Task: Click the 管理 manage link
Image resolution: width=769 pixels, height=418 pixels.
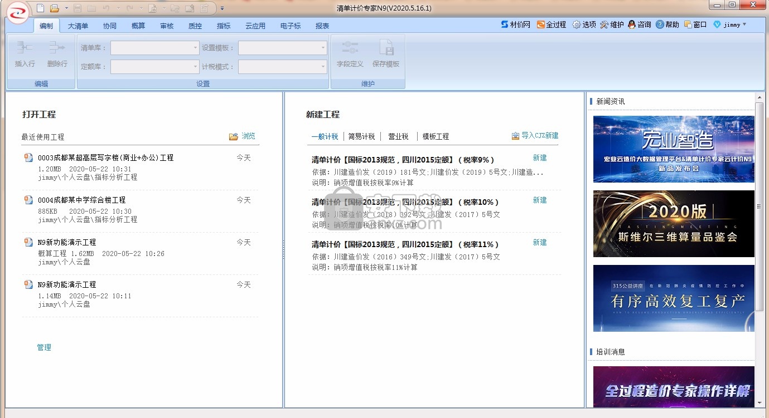Action: point(44,347)
